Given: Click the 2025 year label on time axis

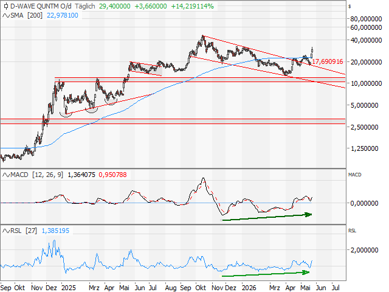Looking at the screenshot, I should pos(69,288).
